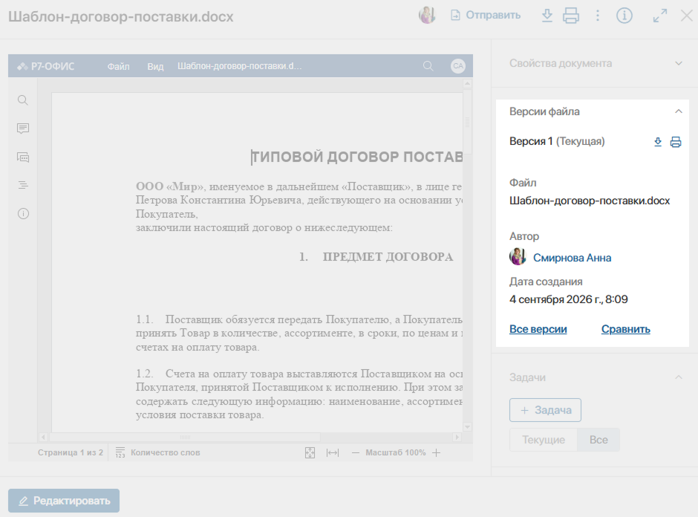Click the fit to page icon
Viewport: 698px width, 517px height.
click(310, 453)
